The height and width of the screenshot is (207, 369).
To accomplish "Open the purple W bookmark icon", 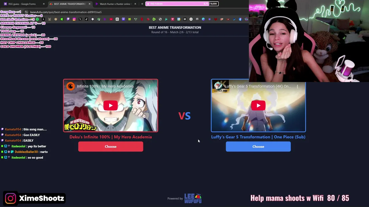I will tap(123, 19).
